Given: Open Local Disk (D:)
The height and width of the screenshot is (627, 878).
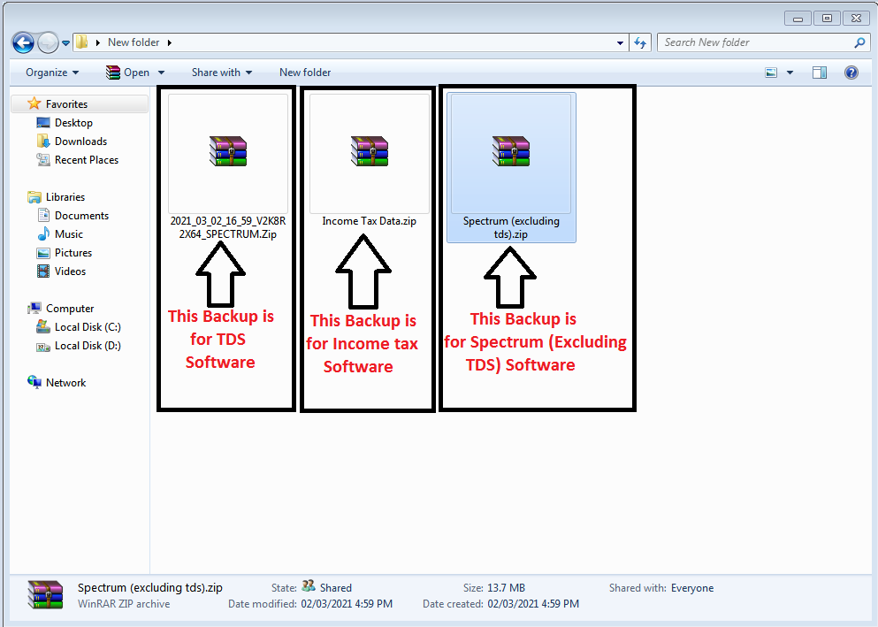Looking at the screenshot, I should pyautogui.click(x=88, y=346).
